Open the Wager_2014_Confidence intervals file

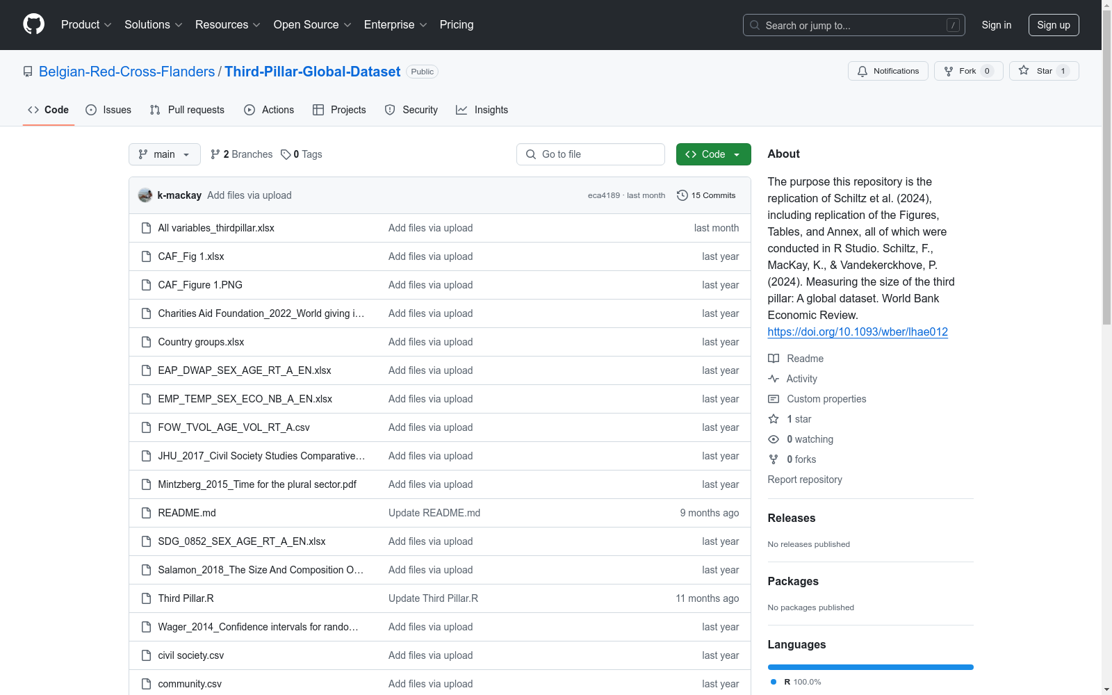click(x=259, y=627)
